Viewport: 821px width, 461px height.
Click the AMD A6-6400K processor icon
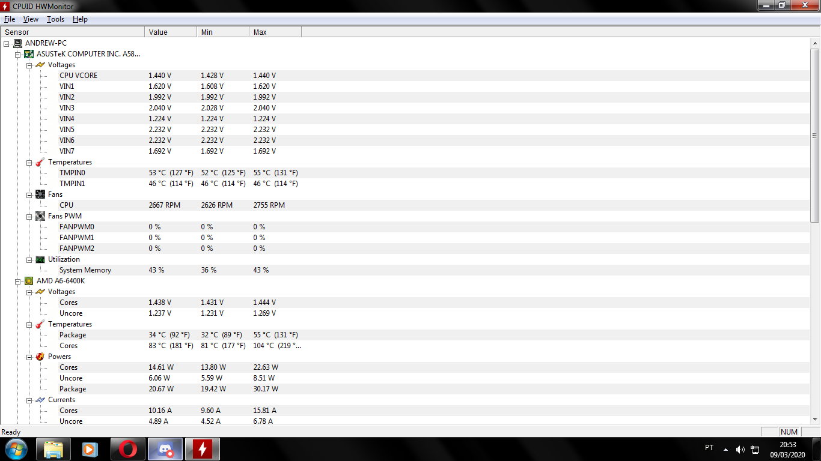[x=29, y=281]
